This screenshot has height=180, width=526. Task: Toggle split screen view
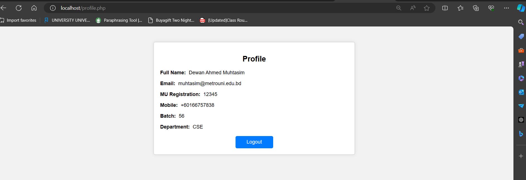[x=445, y=8]
